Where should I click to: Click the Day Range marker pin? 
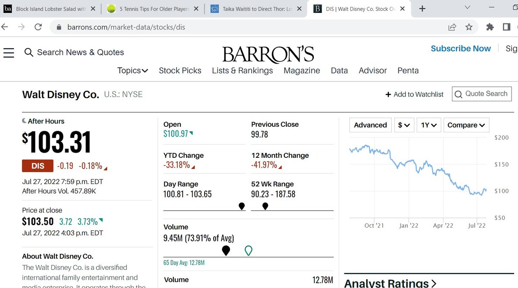[x=242, y=206]
